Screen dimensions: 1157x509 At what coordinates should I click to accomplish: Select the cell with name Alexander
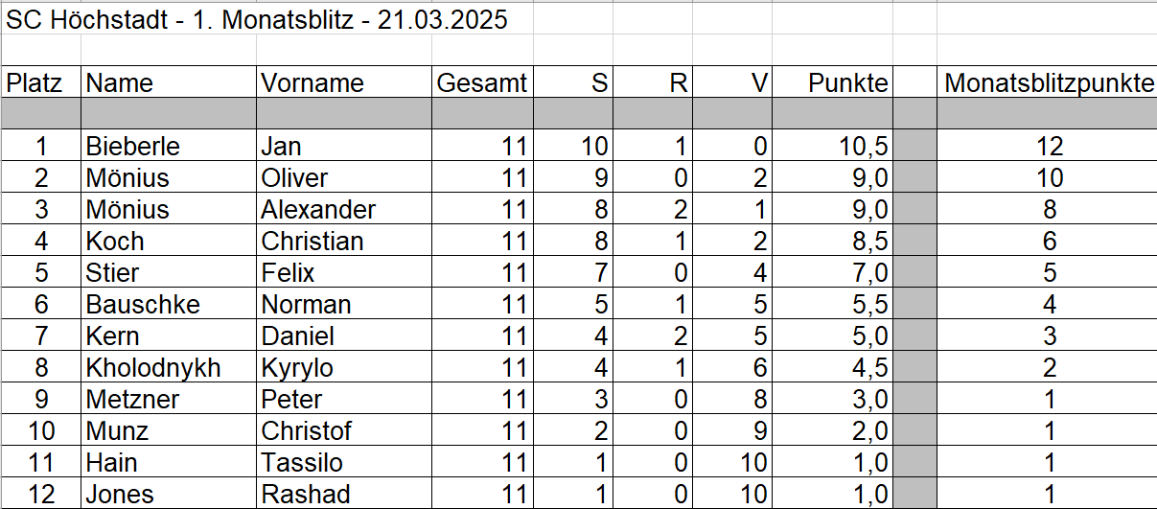[x=318, y=210]
